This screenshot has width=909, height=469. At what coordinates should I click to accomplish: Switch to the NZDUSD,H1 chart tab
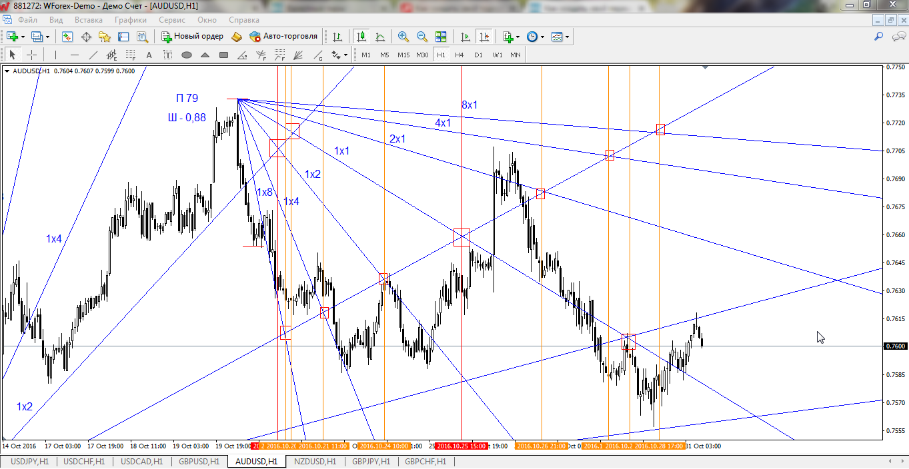[315, 461]
